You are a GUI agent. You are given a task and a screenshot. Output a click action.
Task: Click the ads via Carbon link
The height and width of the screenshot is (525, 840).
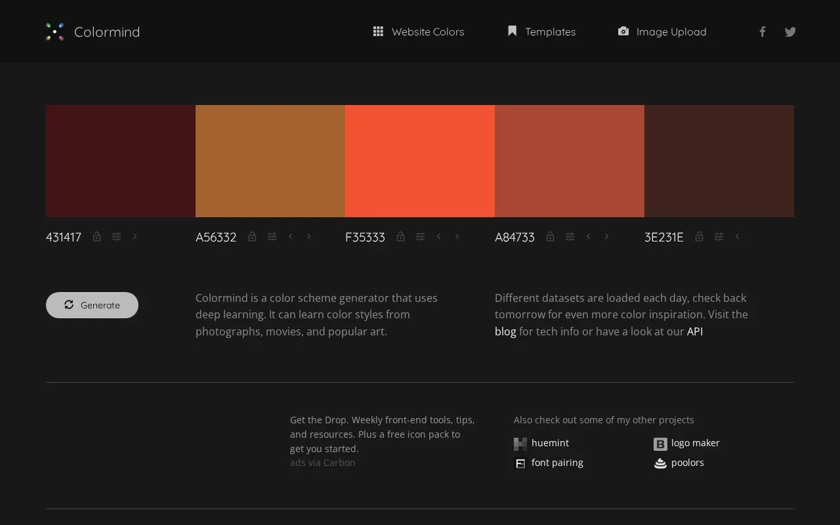click(323, 463)
